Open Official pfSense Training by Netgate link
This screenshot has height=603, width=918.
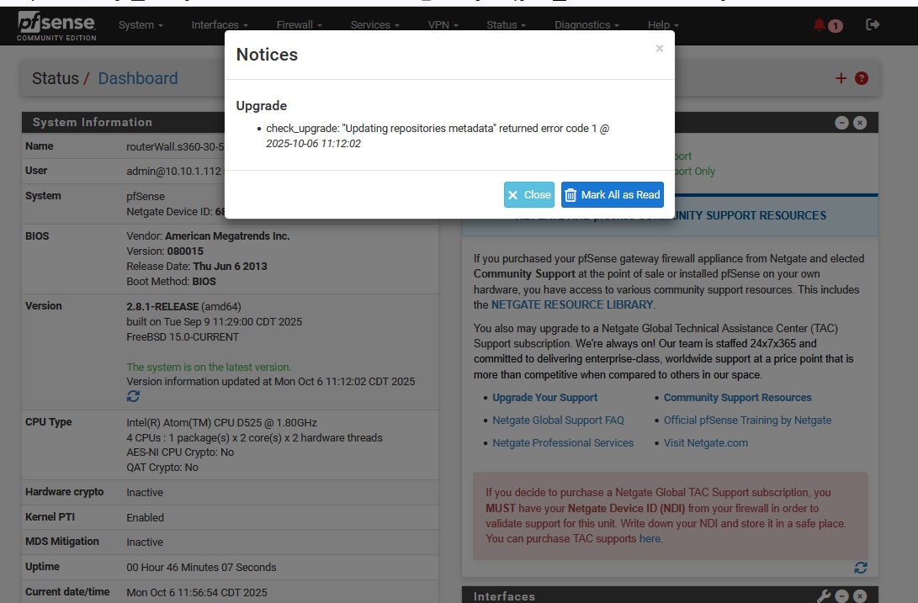tap(747, 421)
